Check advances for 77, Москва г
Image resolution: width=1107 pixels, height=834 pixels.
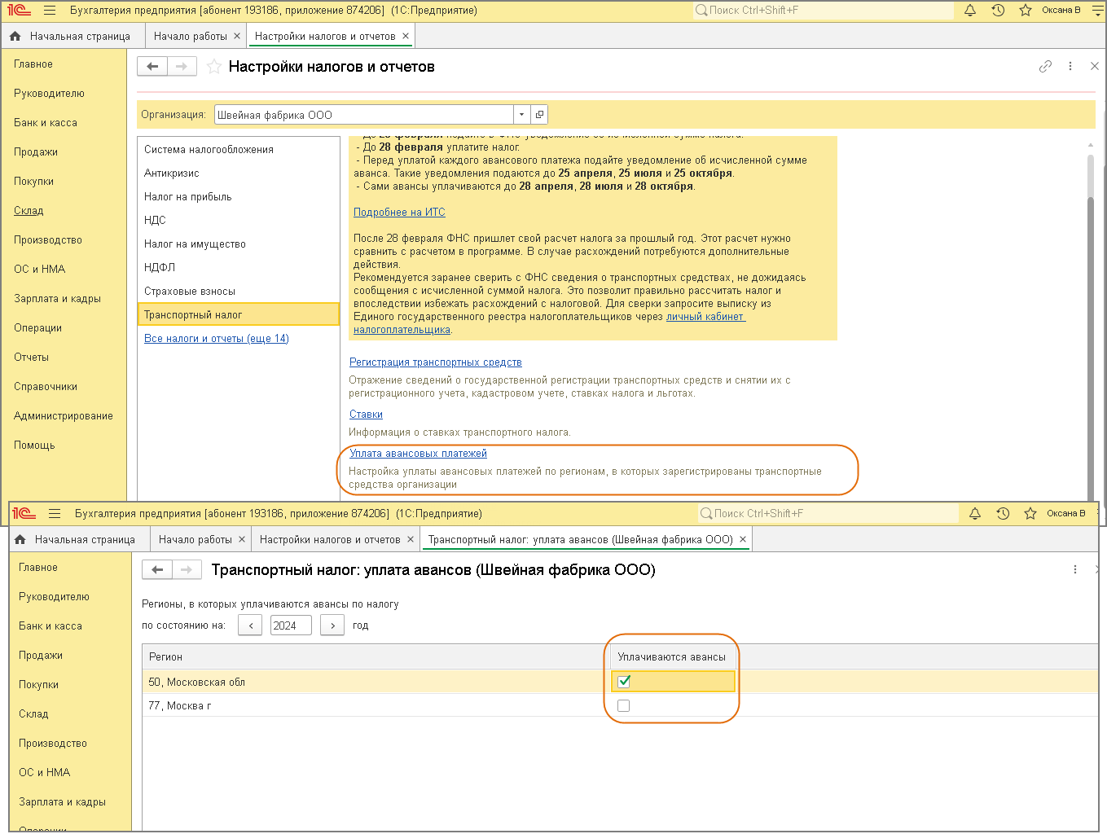point(624,706)
